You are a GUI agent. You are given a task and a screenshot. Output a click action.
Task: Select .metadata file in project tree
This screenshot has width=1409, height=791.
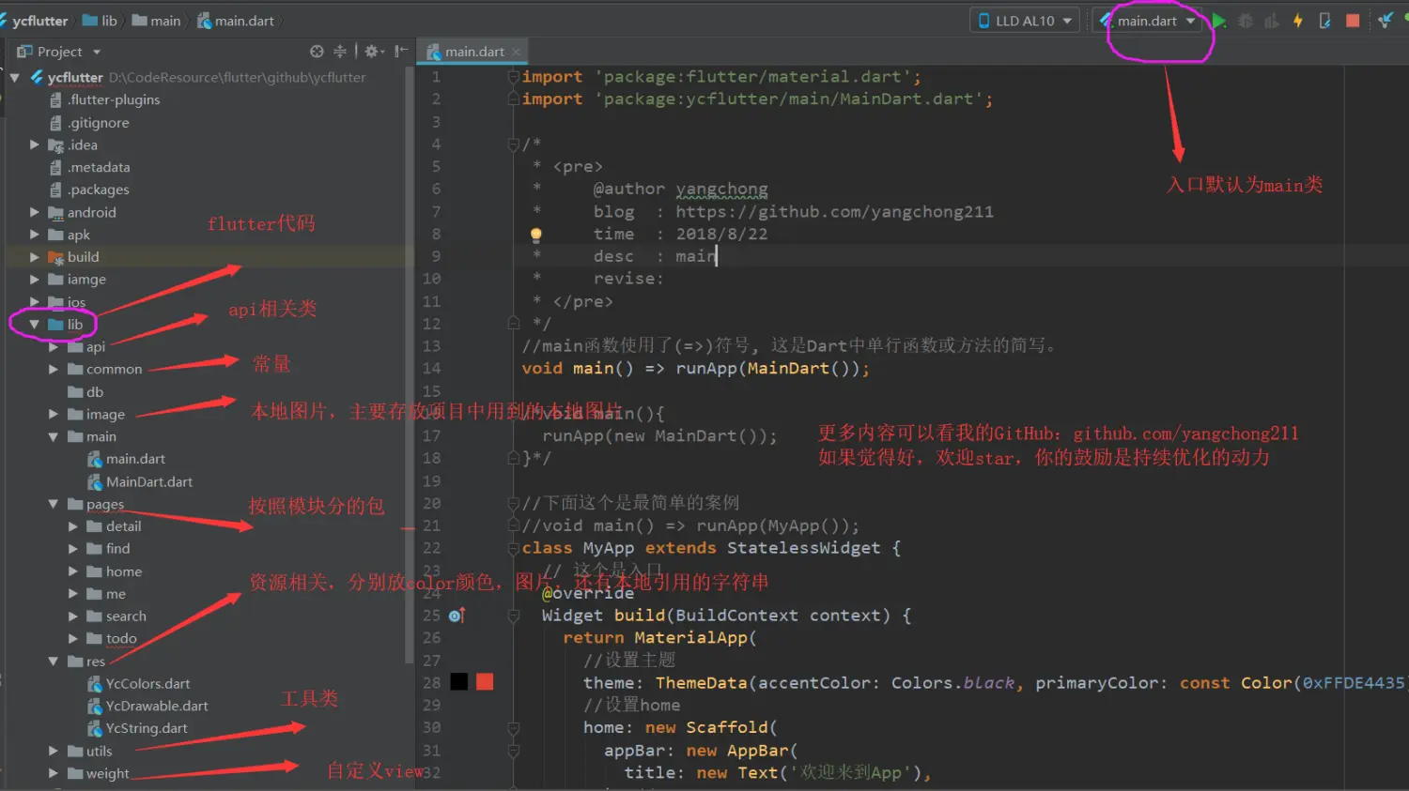[x=89, y=167]
